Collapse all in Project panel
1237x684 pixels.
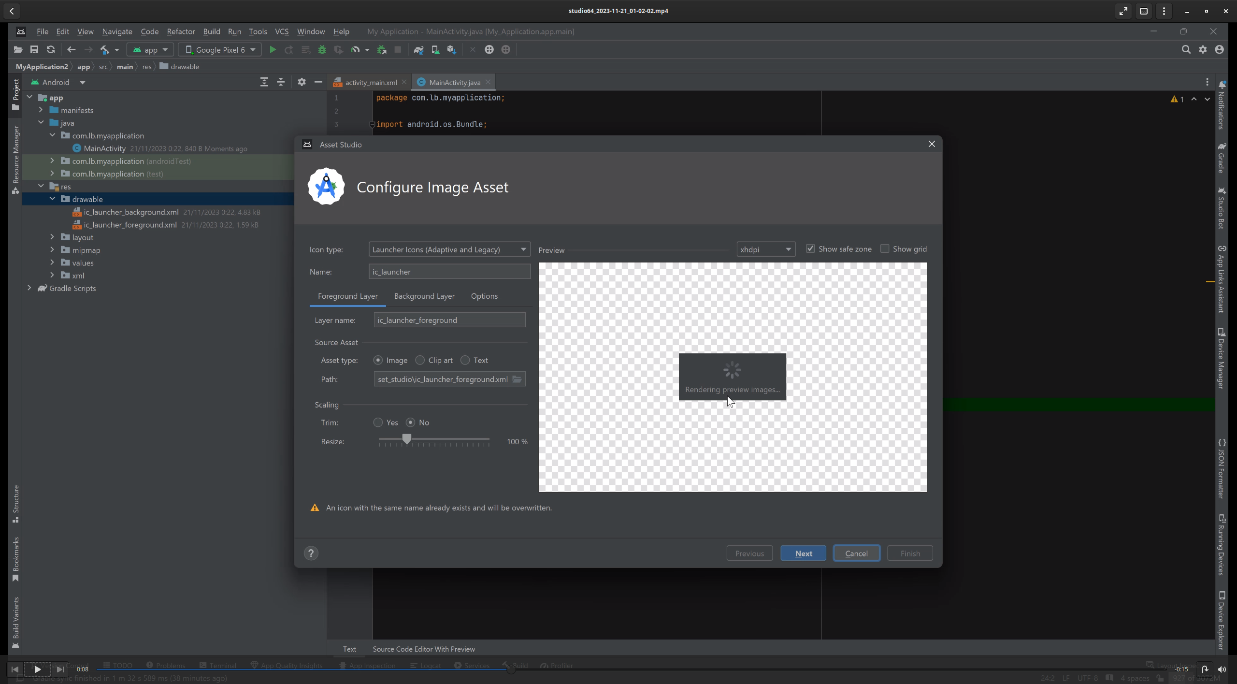click(280, 82)
